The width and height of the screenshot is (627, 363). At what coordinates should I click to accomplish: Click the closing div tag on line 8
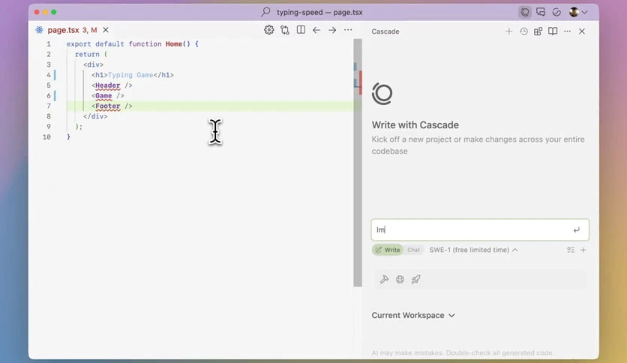tap(95, 116)
